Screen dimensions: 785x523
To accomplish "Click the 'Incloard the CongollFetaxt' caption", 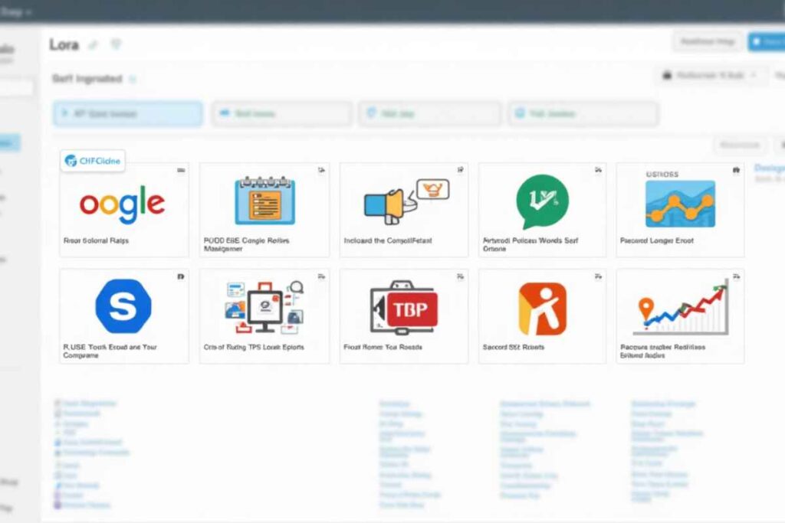I will [x=387, y=240].
